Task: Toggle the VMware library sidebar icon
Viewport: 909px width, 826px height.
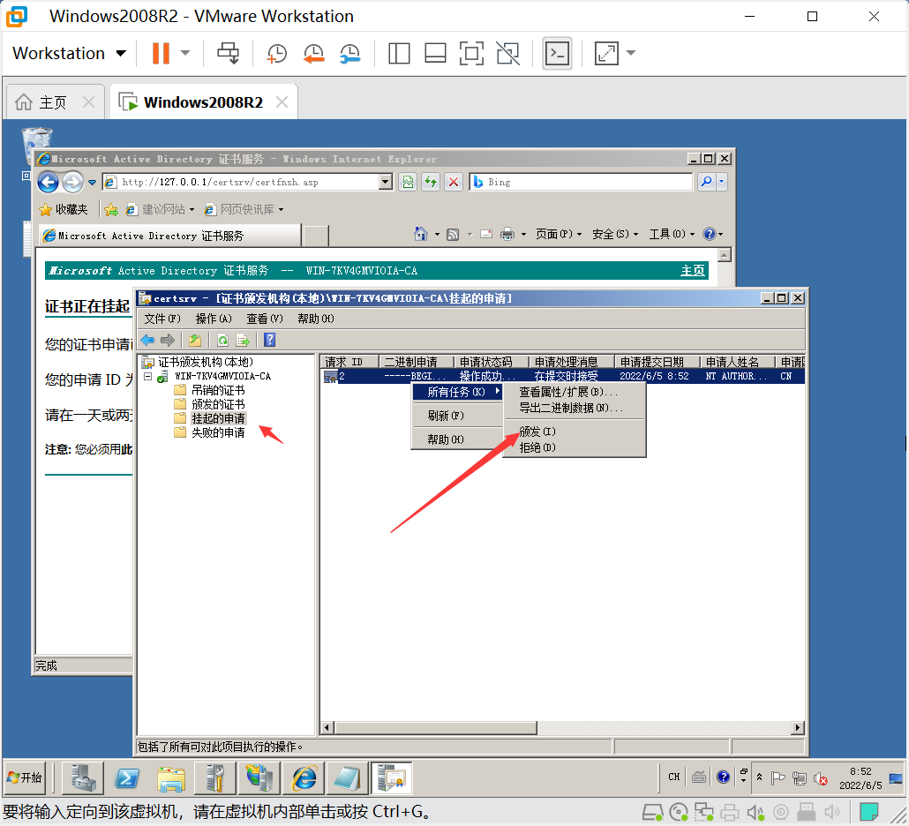Action: coord(399,53)
